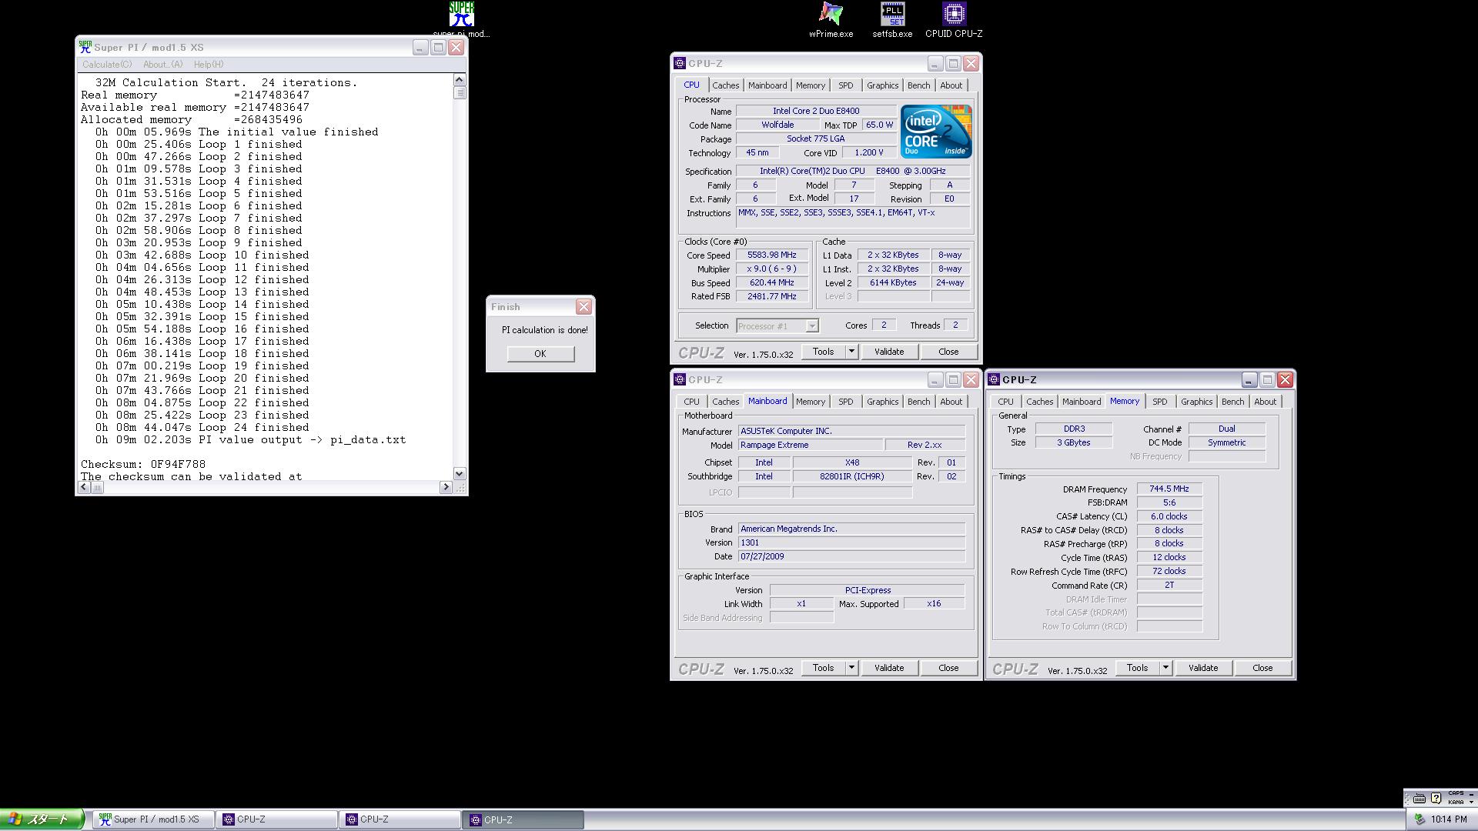Click Close button in Memory CPU-Z window
Viewport: 1478px width, 831px height.
pyautogui.click(x=1262, y=668)
